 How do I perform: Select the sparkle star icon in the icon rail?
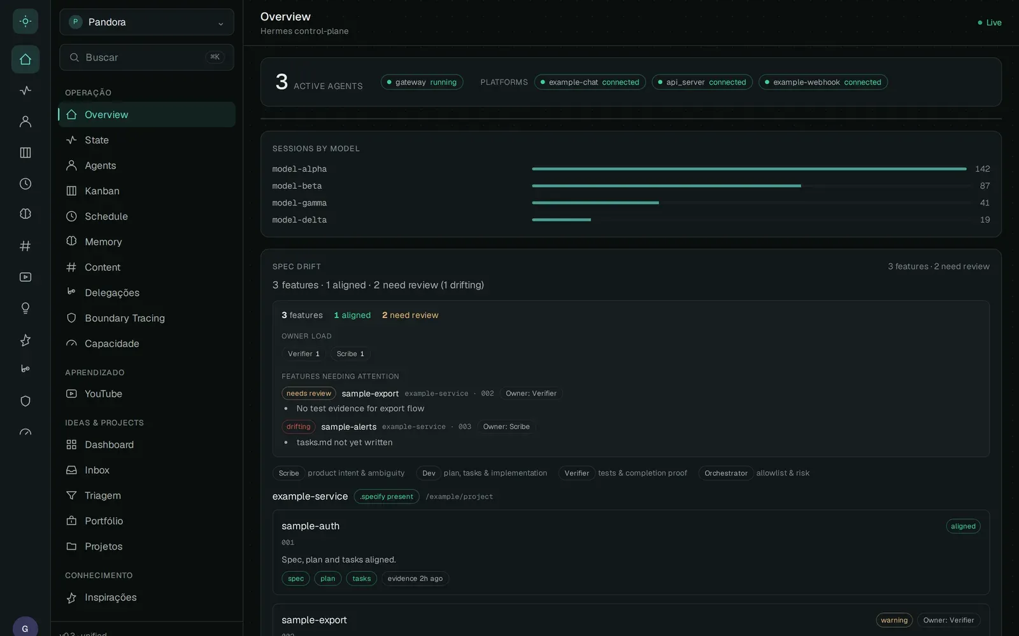25,340
